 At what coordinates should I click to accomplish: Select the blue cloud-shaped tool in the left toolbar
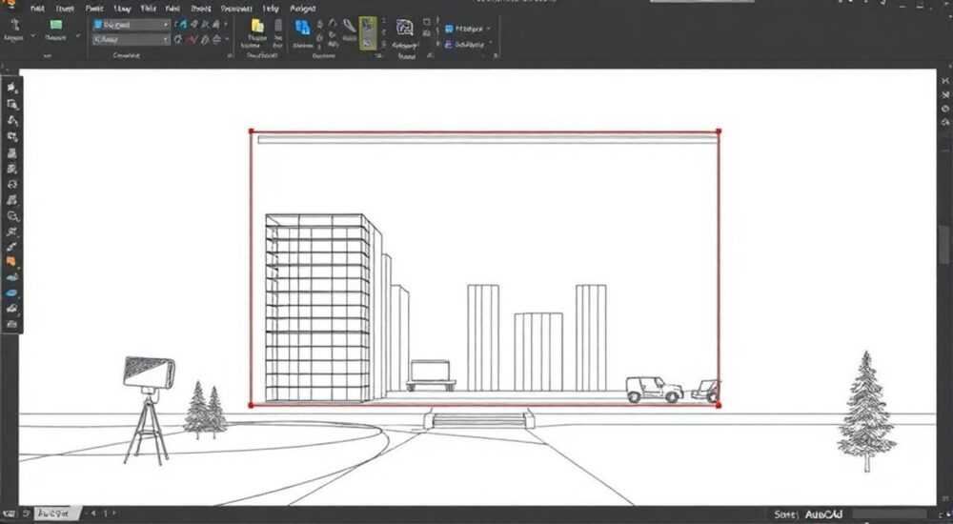point(12,277)
